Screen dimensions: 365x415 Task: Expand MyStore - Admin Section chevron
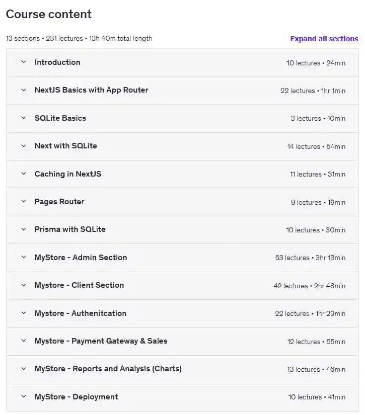23,258
